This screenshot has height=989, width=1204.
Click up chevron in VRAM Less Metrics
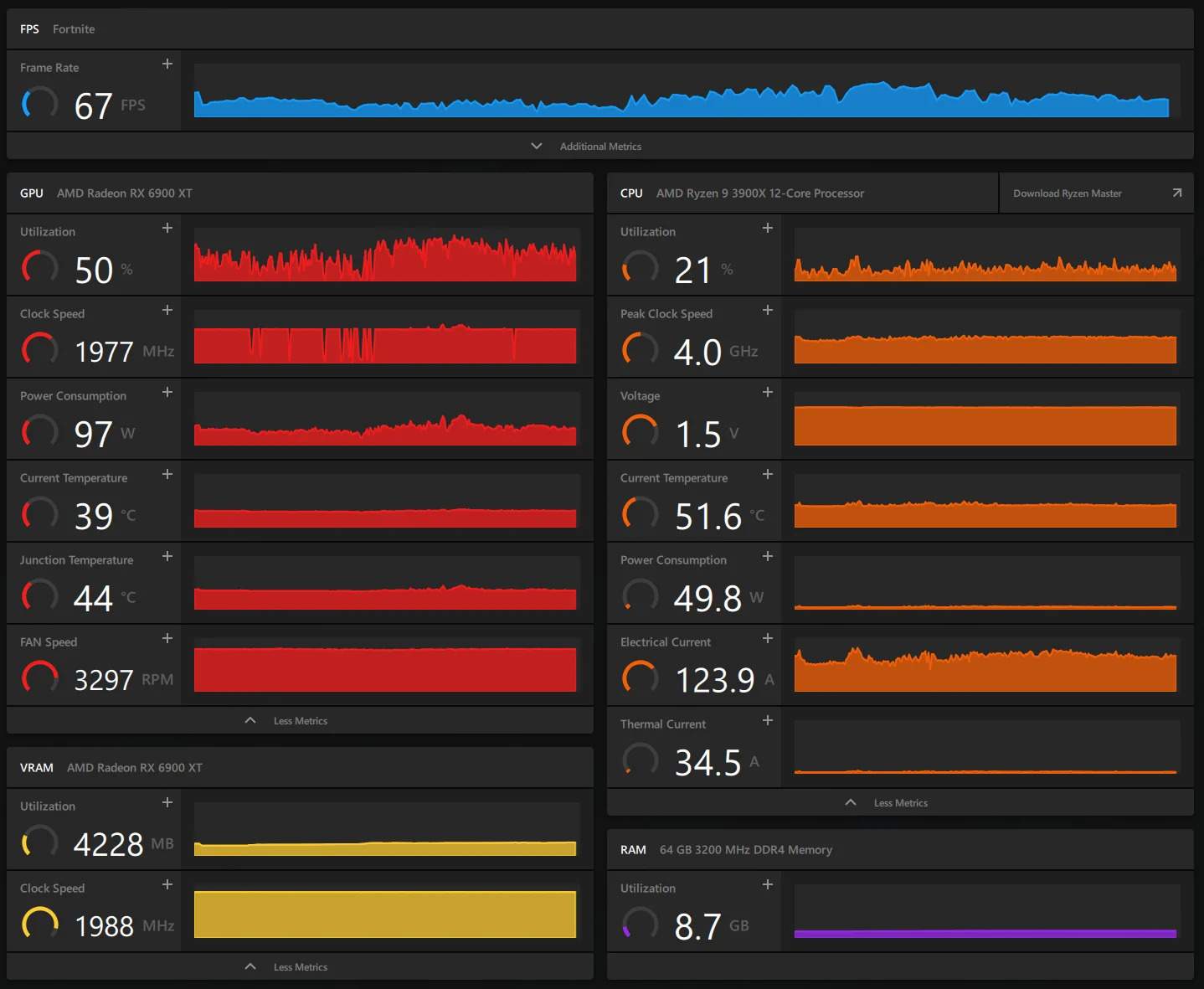[250, 966]
